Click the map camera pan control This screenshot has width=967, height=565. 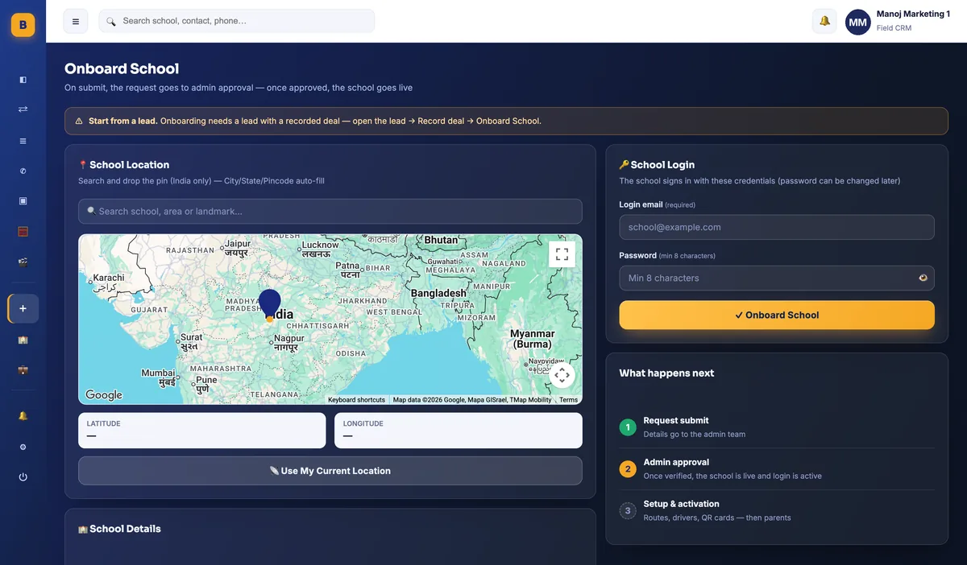(562, 375)
